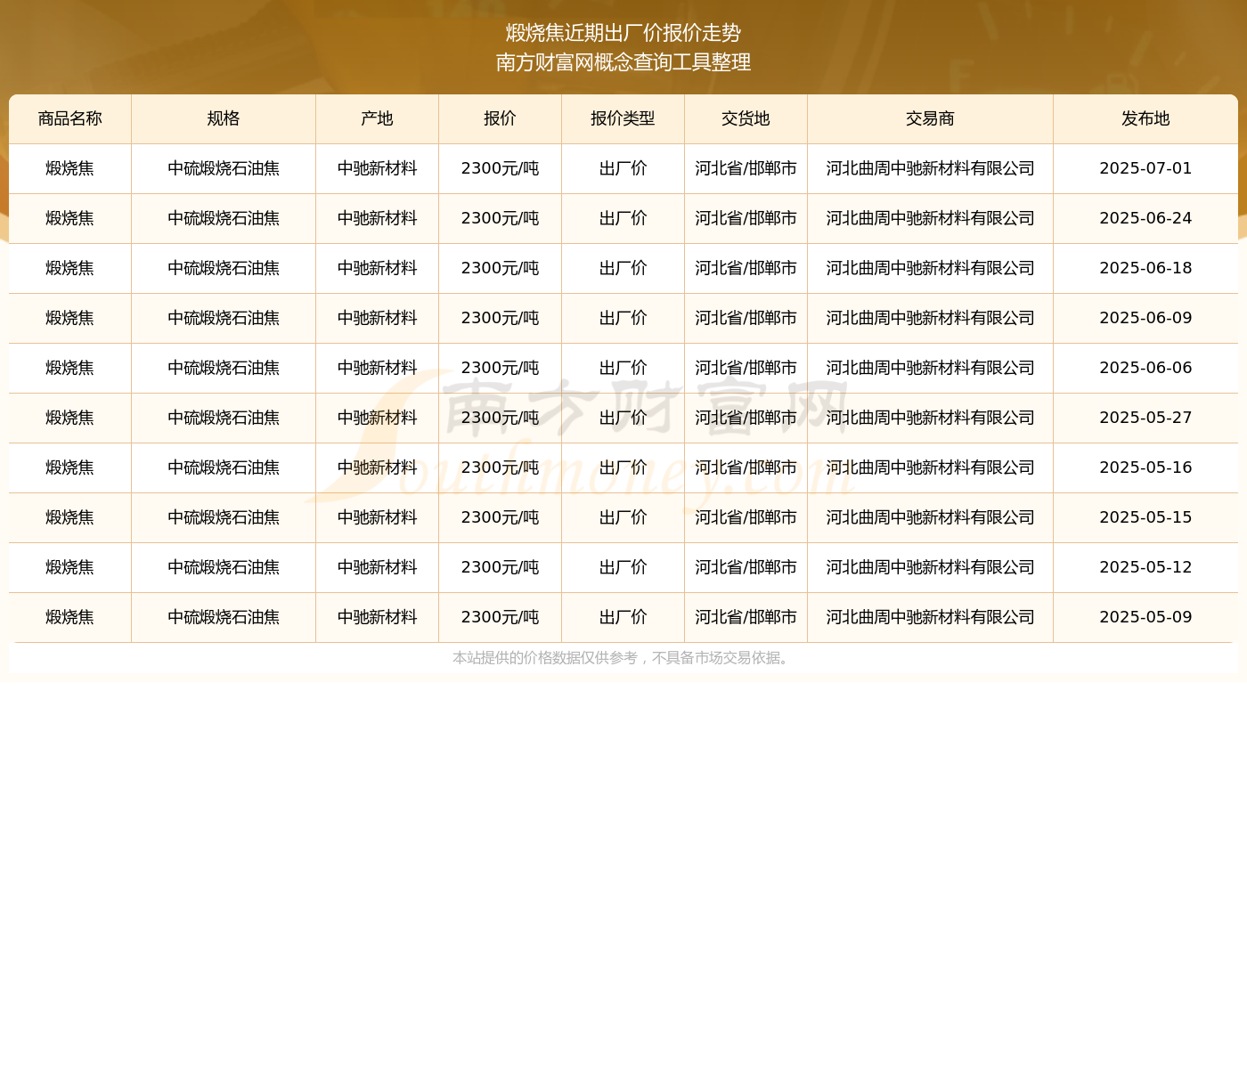The height and width of the screenshot is (1073, 1247).
Task: Select the date cell 2025-05-09
Action: click(1146, 617)
